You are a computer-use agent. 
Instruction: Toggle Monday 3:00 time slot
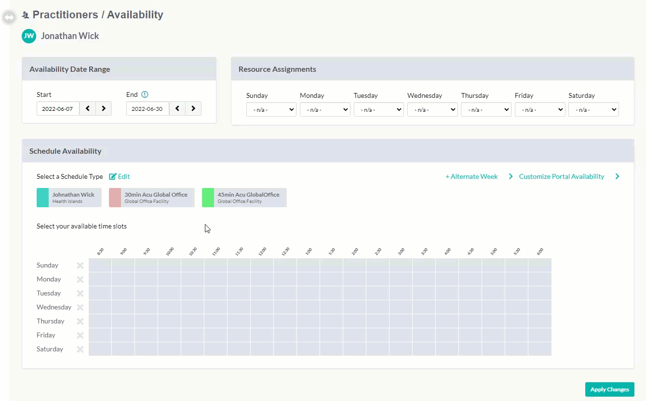pyautogui.click(x=401, y=279)
